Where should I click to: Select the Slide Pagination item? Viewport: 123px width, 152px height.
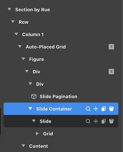point(58,96)
